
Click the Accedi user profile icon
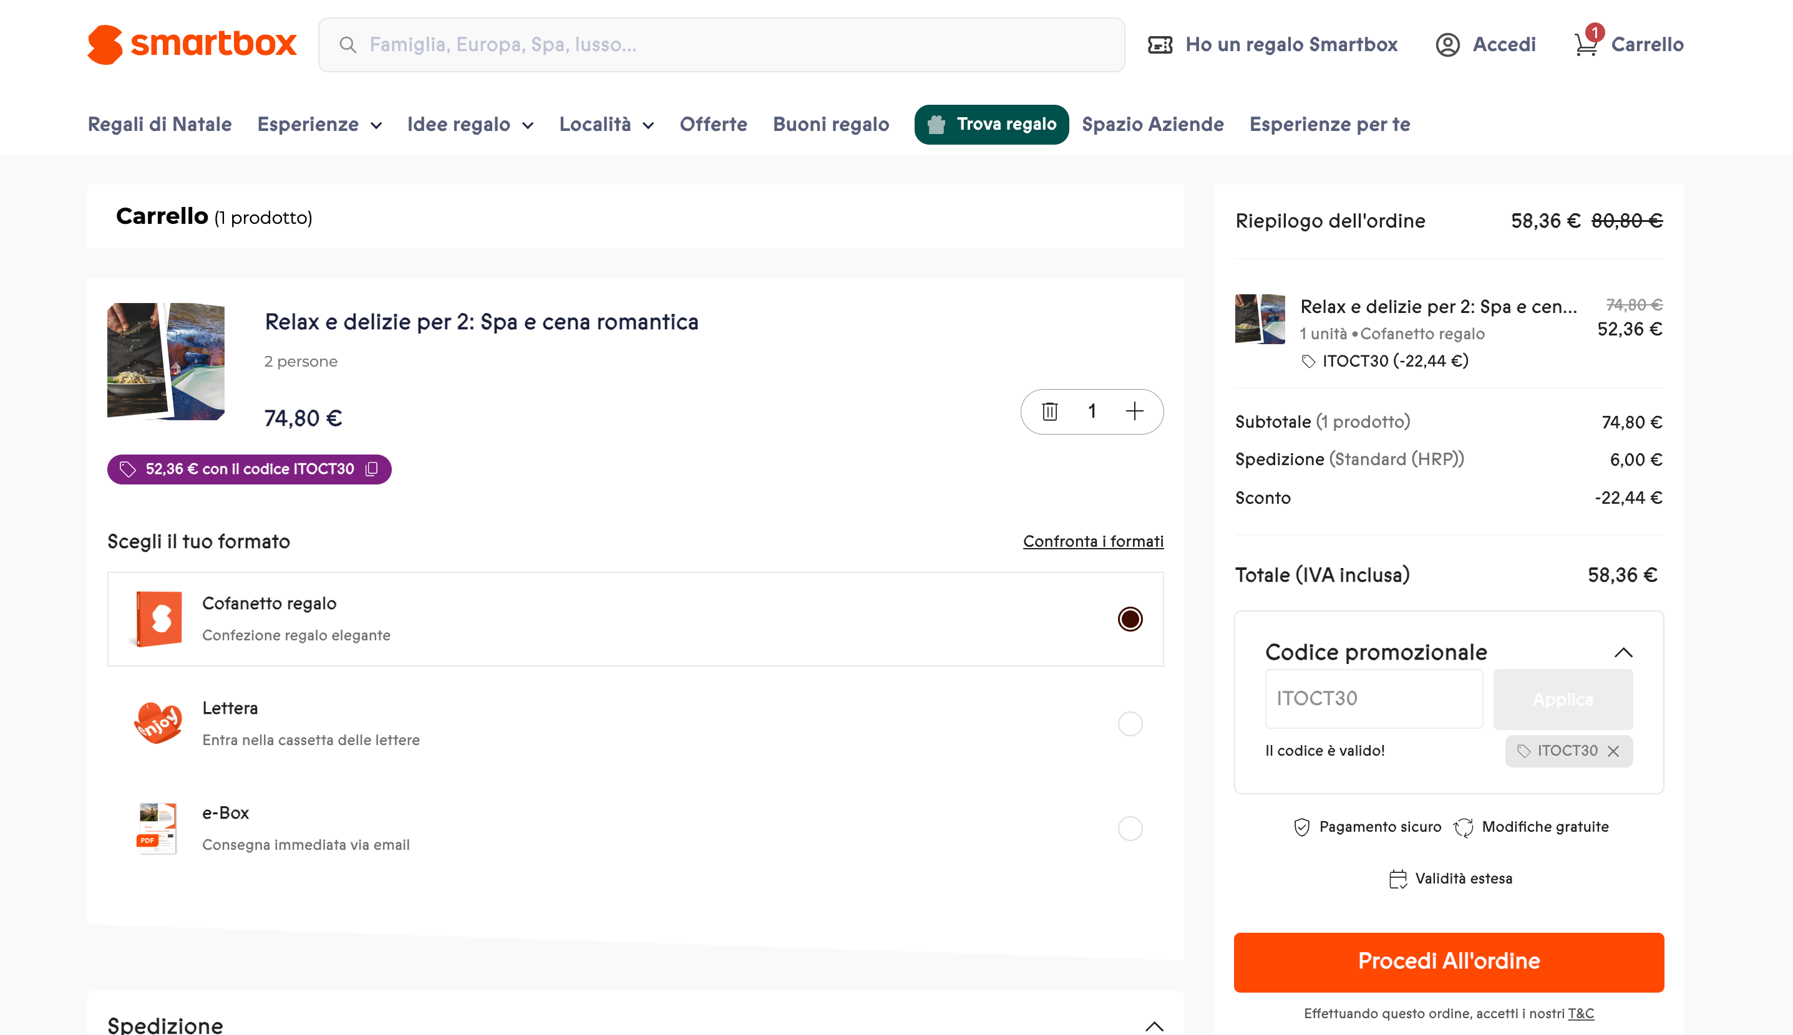[x=1447, y=45]
